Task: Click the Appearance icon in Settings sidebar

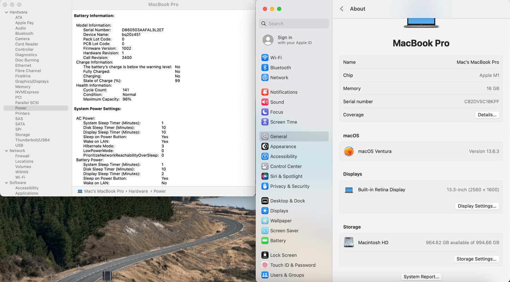Action: [x=265, y=146]
